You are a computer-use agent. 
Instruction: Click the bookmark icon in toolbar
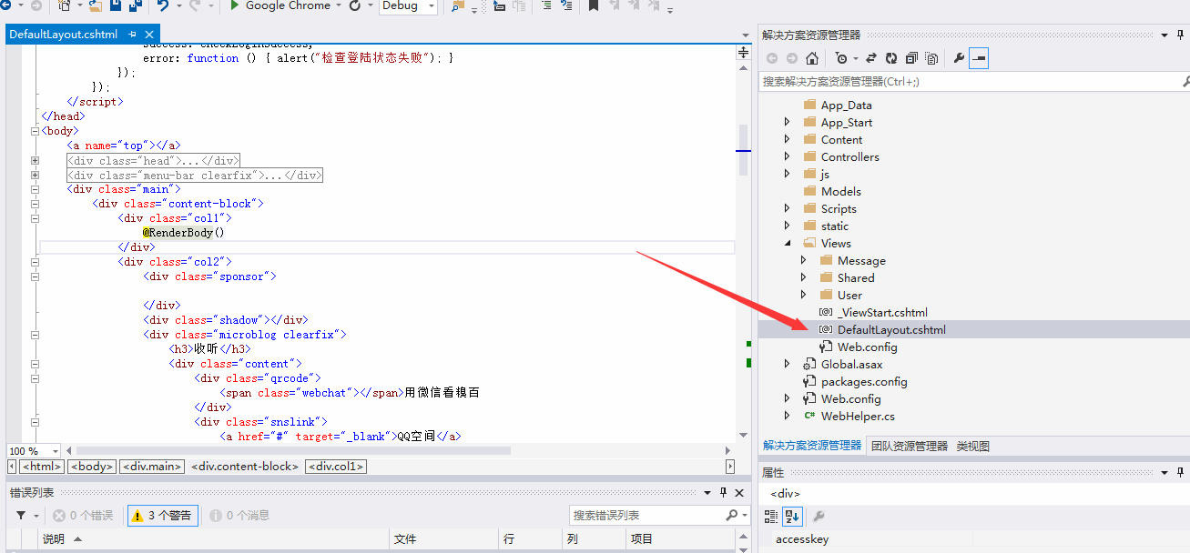click(x=593, y=6)
